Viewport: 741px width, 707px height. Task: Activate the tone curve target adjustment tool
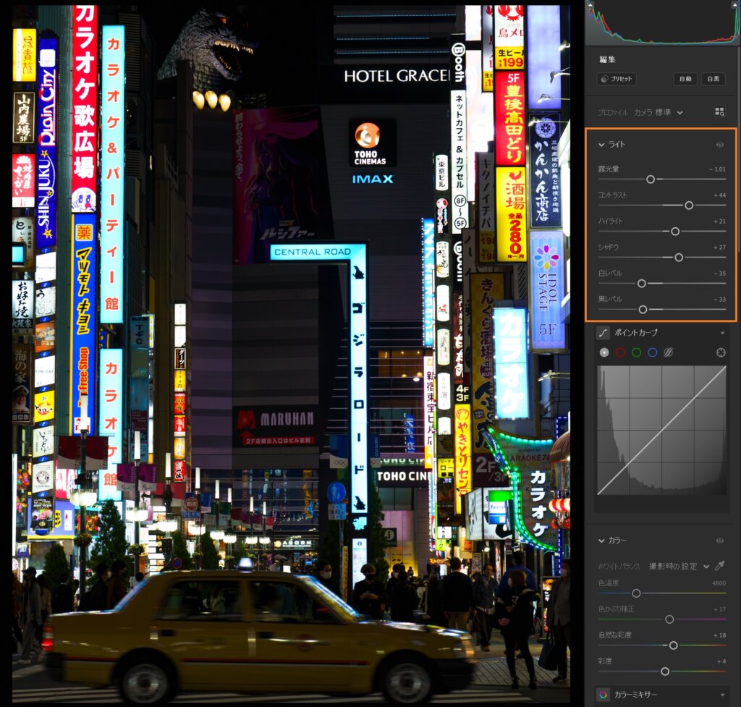(x=721, y=352)
